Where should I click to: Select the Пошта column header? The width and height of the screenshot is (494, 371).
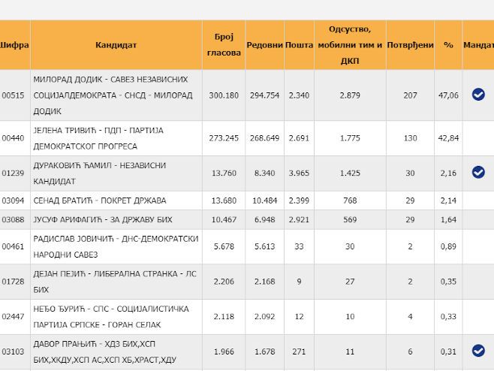coord(299,45)
